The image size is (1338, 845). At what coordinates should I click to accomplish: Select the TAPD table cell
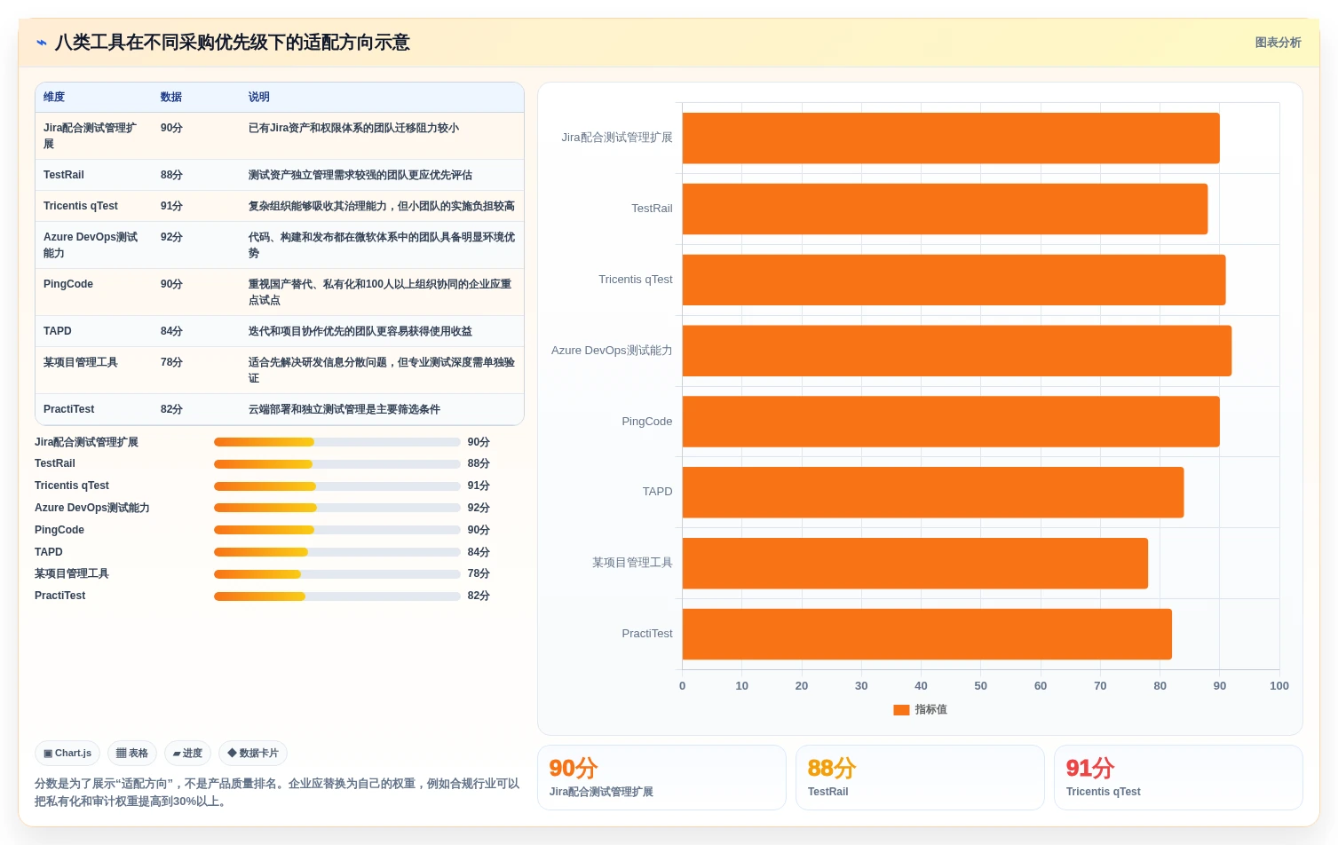58,331
